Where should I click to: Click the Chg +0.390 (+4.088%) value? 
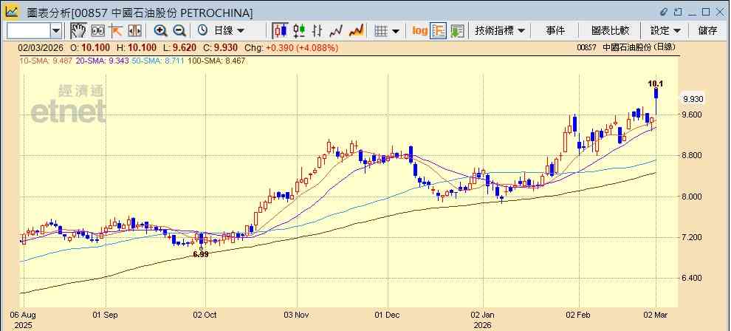click(292, 47)
